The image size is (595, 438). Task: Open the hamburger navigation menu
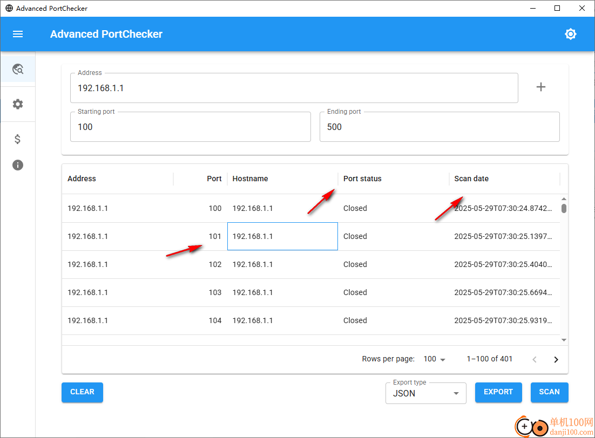pyautogui.click(x=18, y=34)
